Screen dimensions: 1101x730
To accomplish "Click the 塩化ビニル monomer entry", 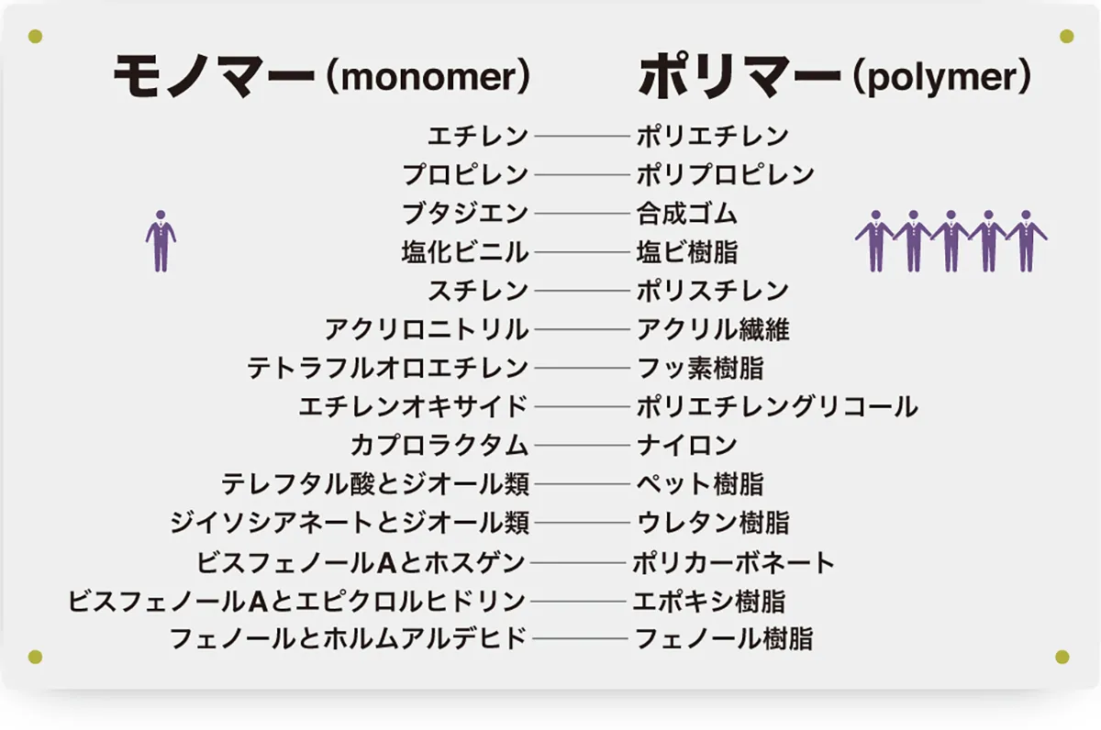I will click(x=465, y=251).
